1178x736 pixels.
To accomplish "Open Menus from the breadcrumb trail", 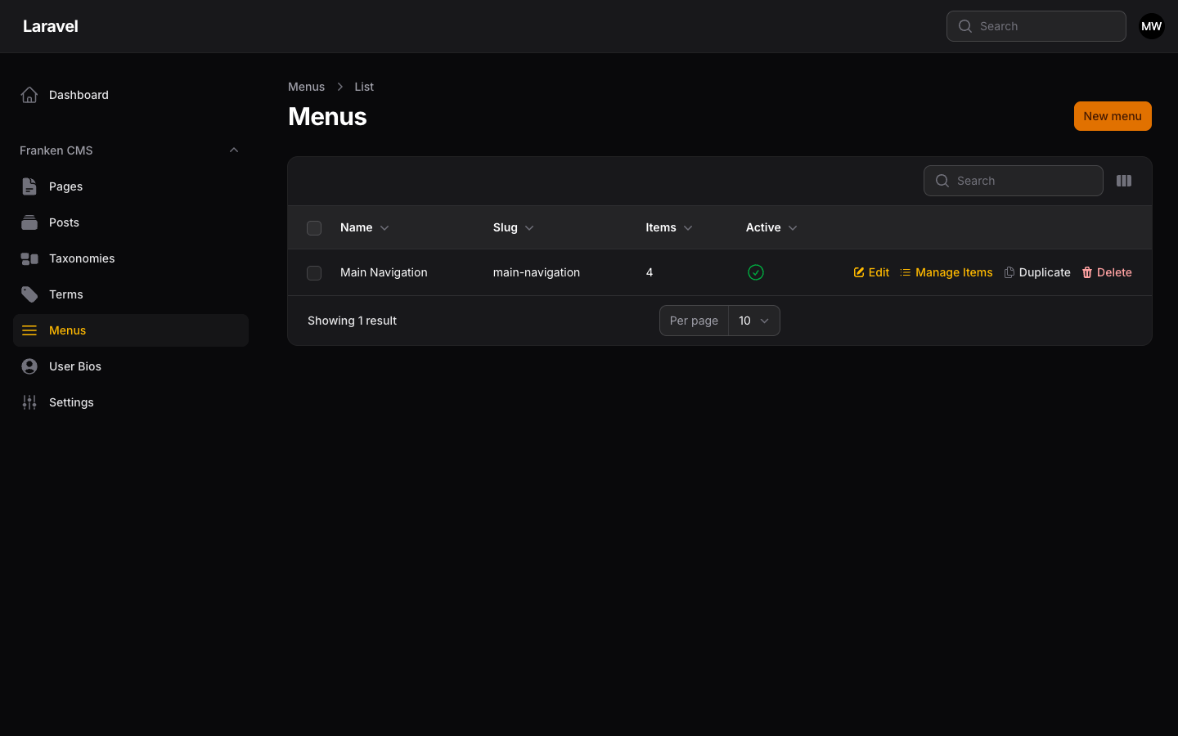I will pos(306,87).
